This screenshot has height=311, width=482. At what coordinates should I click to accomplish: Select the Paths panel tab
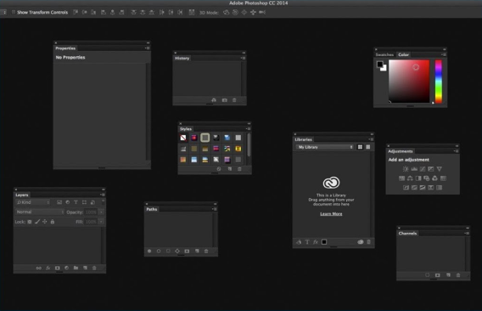coord(152,209)
